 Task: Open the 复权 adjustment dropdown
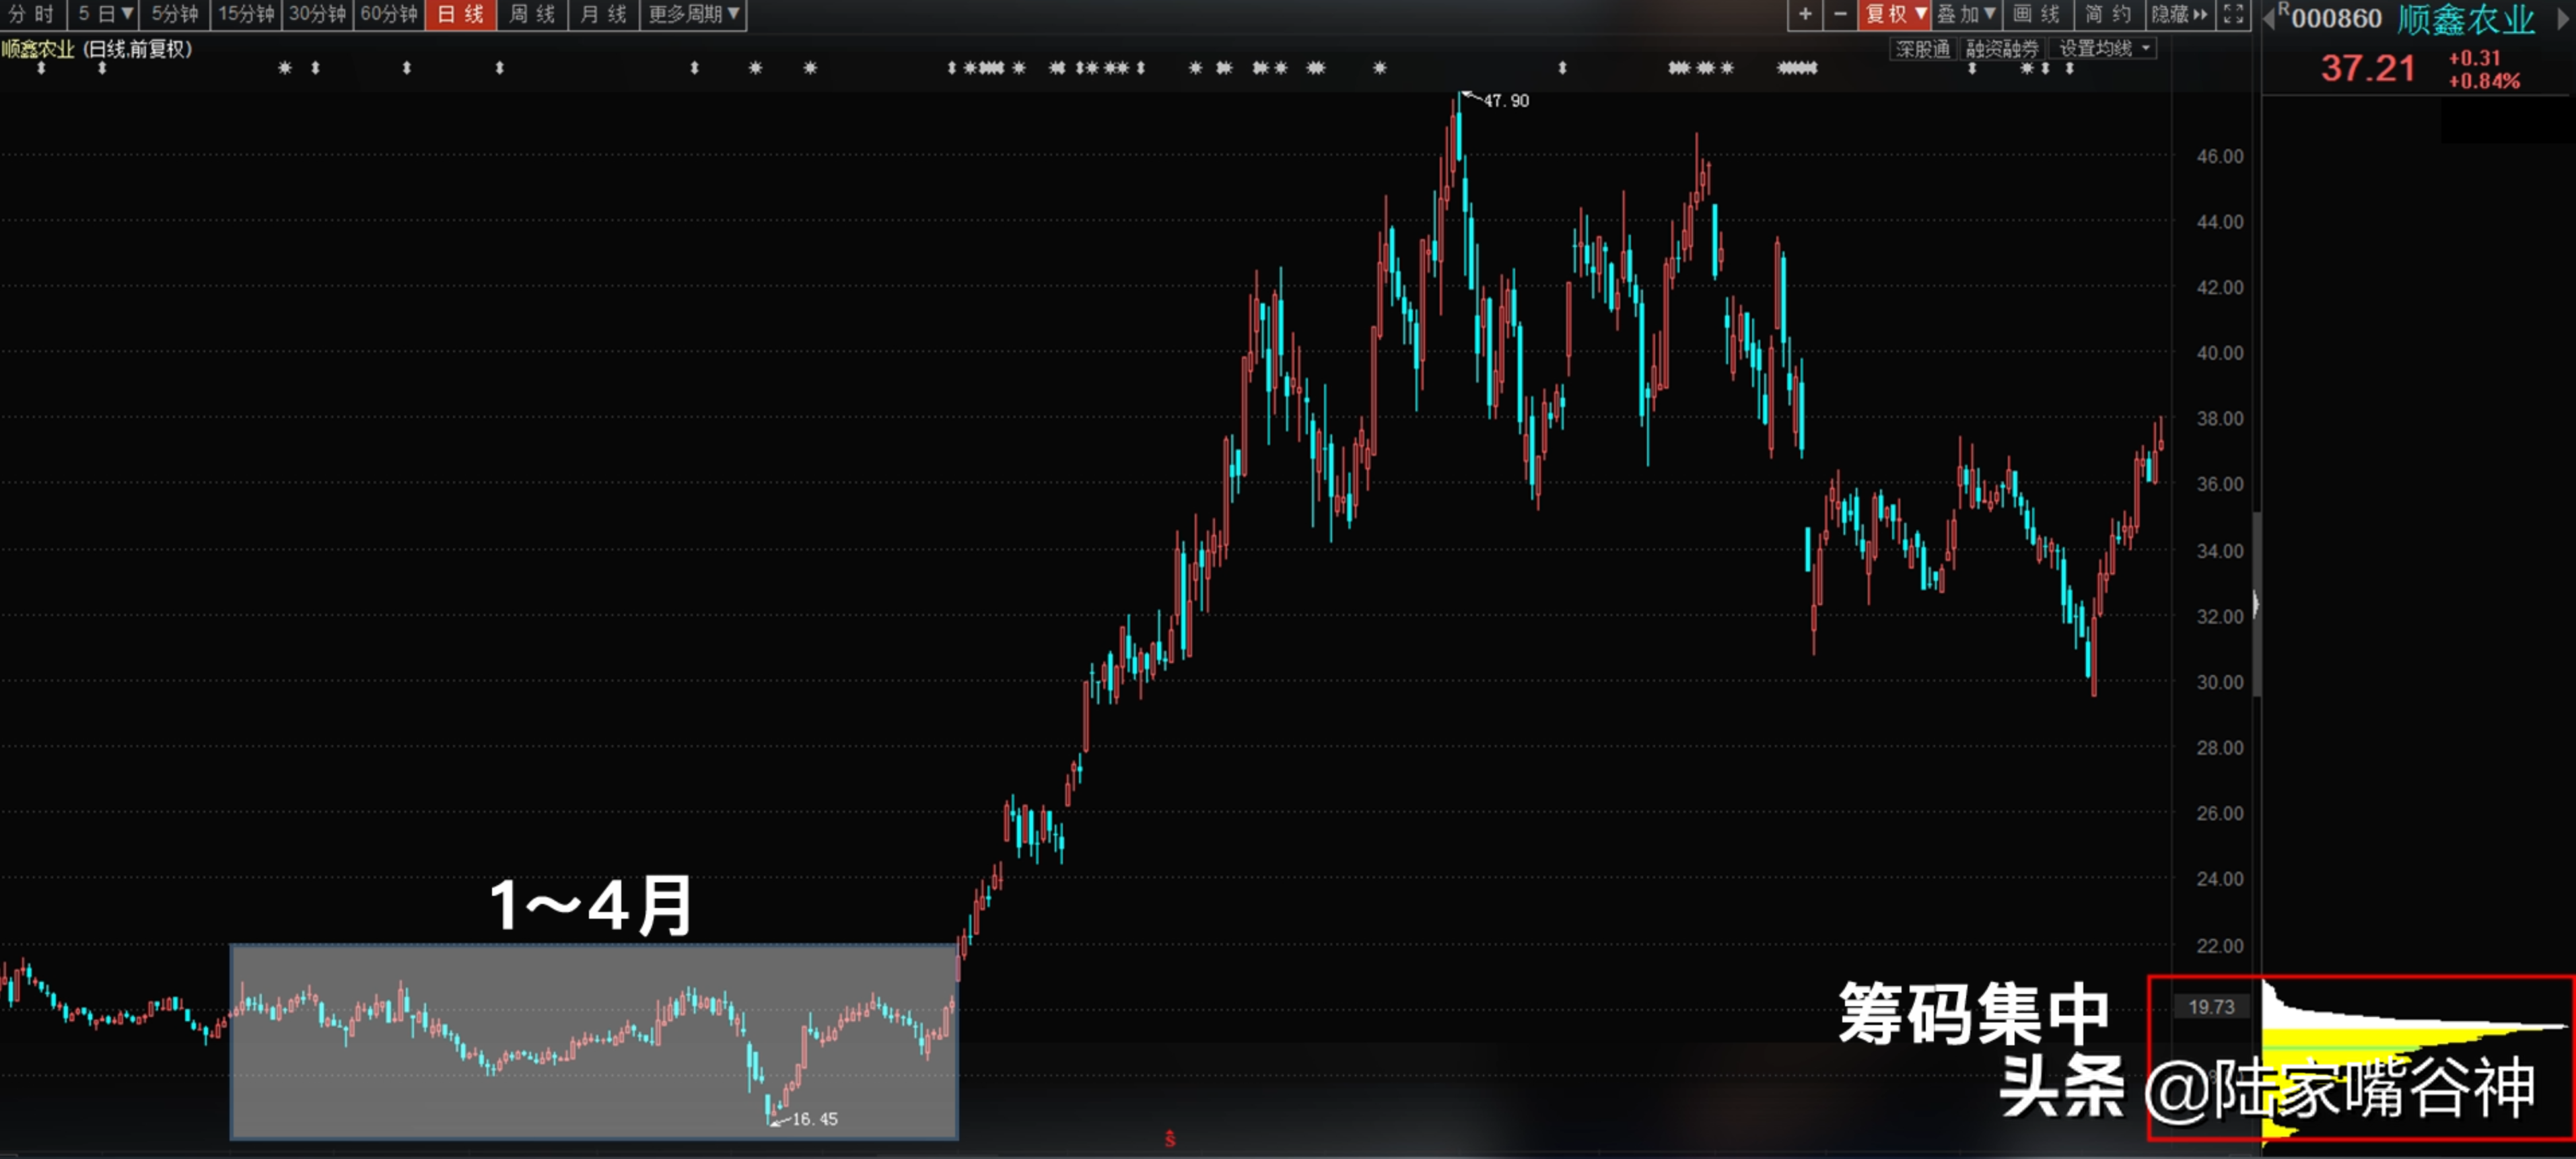(x=1895, y=14)
